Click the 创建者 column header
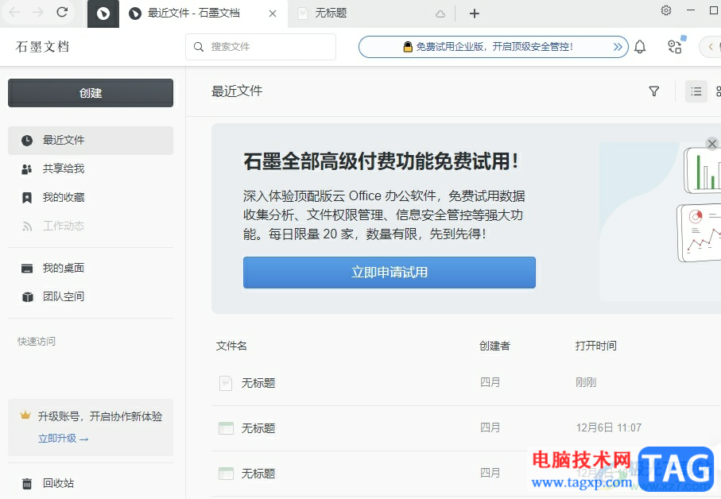 494,346
